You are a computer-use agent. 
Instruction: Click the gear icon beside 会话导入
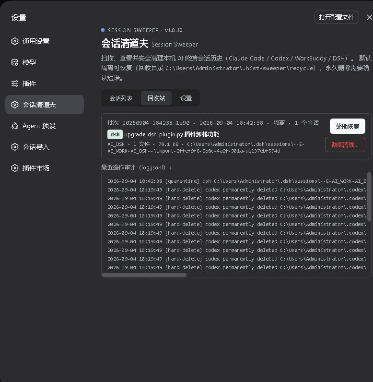[15, 147]
